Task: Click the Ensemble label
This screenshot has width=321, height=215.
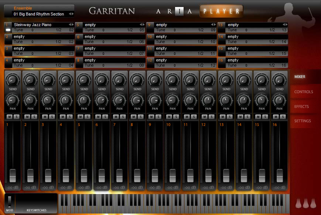Action: click(23, 8)
